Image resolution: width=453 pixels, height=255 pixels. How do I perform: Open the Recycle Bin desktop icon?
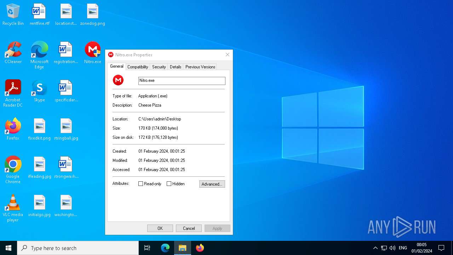pos(13,15)
